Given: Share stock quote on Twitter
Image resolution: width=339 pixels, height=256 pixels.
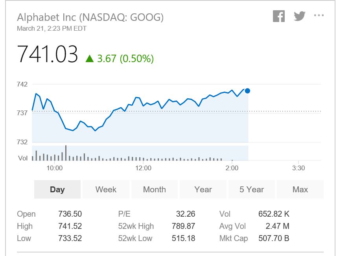Looking at the screenshot, I should (299, 16).
